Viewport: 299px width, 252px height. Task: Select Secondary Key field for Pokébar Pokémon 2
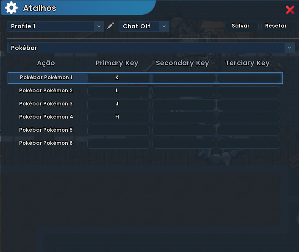click(x=184, y=91)
